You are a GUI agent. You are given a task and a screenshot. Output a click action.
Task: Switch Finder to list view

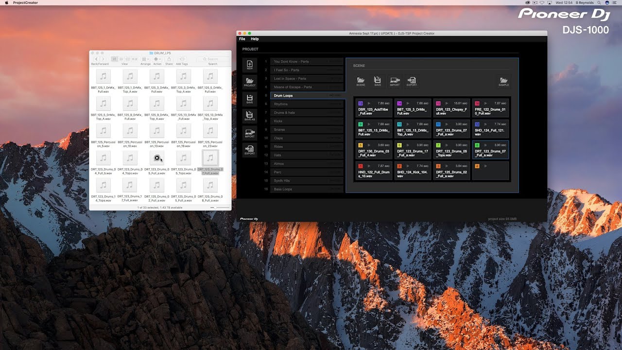pyautogui.click(x=121, y=59)
